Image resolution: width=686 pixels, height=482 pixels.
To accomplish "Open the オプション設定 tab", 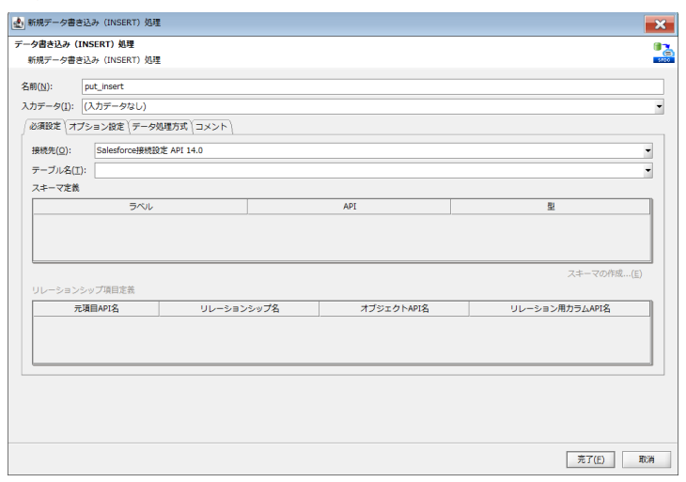I will (97, 127).
